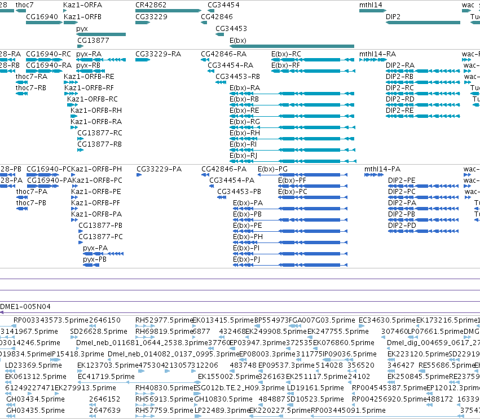The width and height of the screenshot is (480, 419).
Task: Open the CG34453 gene label
Action: coord(231,28)
